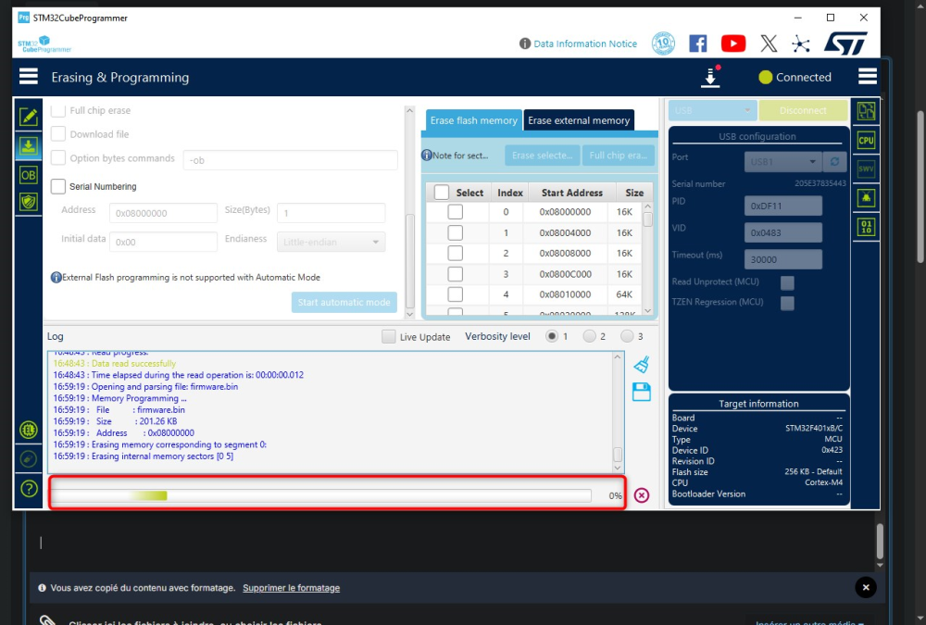Select sector 0x08010000 checkbox
This screenshot has height=625, width=926.
pos(455,294)
